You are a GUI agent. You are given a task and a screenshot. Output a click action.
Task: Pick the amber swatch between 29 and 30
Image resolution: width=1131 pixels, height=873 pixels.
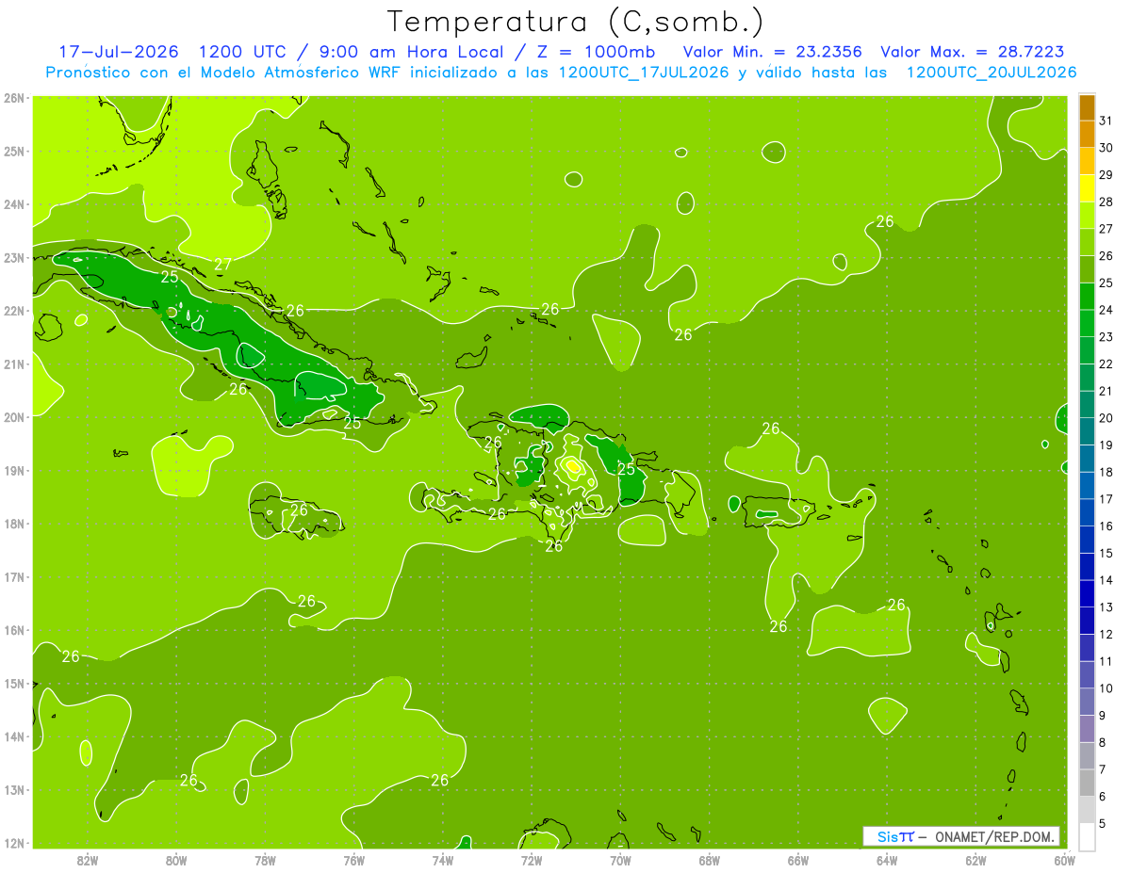pyautogui.click(x=1087, y=161)
